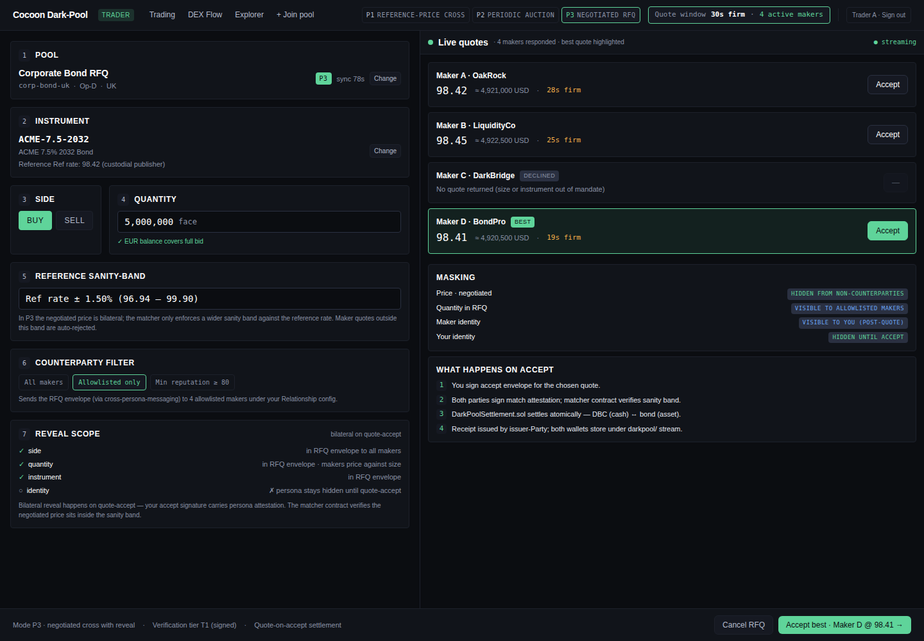The image size is (924, 641).
Task: Click the TRADER role badge
Action: 116,15
